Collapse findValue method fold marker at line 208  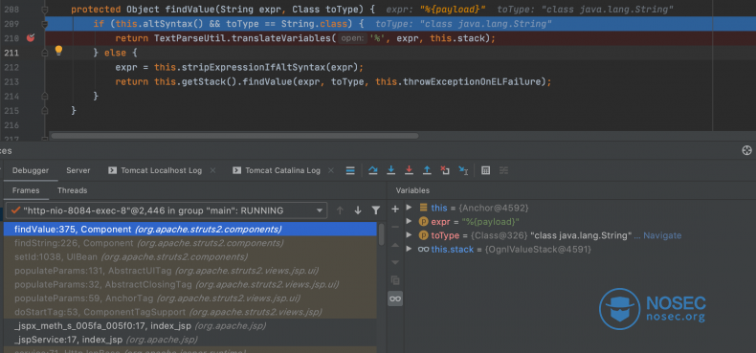(45, 10)
